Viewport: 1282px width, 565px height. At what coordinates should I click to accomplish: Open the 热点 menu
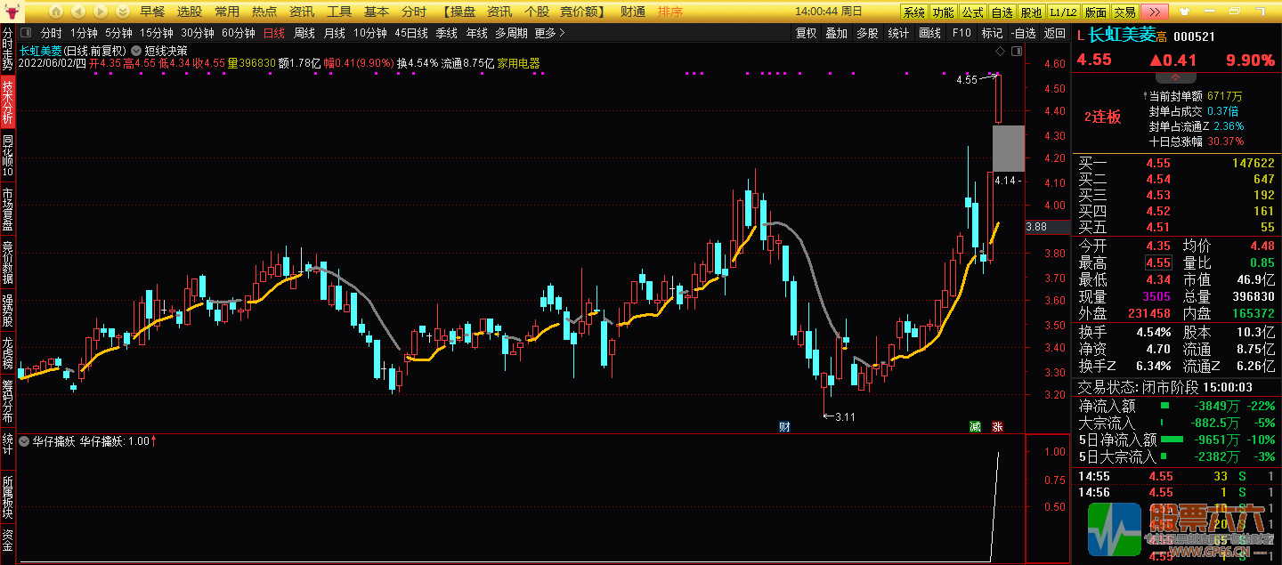(x=264, y=12)
